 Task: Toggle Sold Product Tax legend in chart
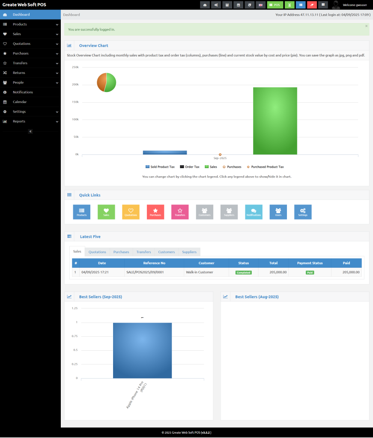[x=160, y=167]
